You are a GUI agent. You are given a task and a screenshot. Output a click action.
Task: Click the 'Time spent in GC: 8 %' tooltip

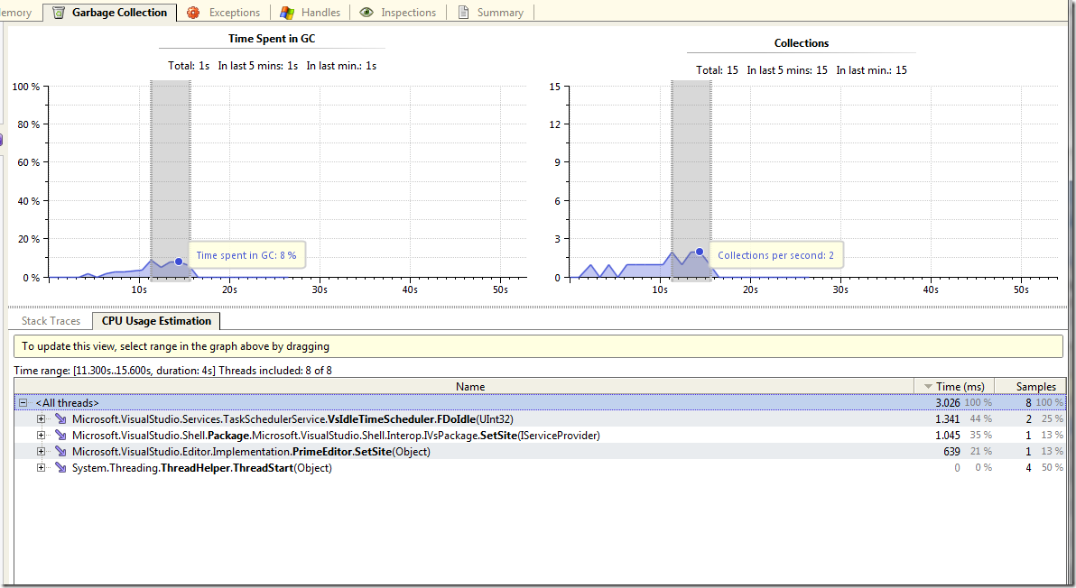(x=246, y=255)
